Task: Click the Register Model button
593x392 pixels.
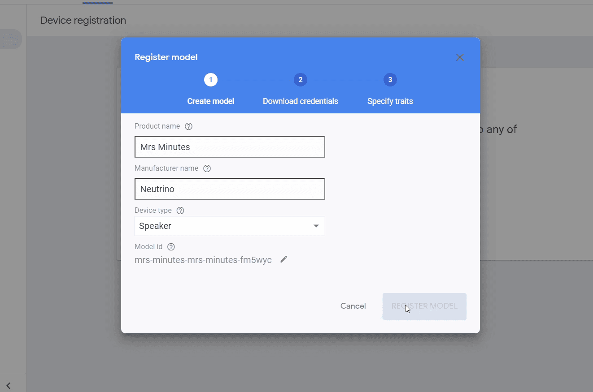Action: tap(424, 306)
